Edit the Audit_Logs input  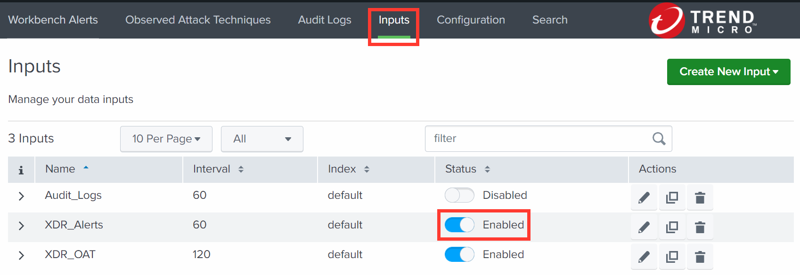(x=644, y=198)
